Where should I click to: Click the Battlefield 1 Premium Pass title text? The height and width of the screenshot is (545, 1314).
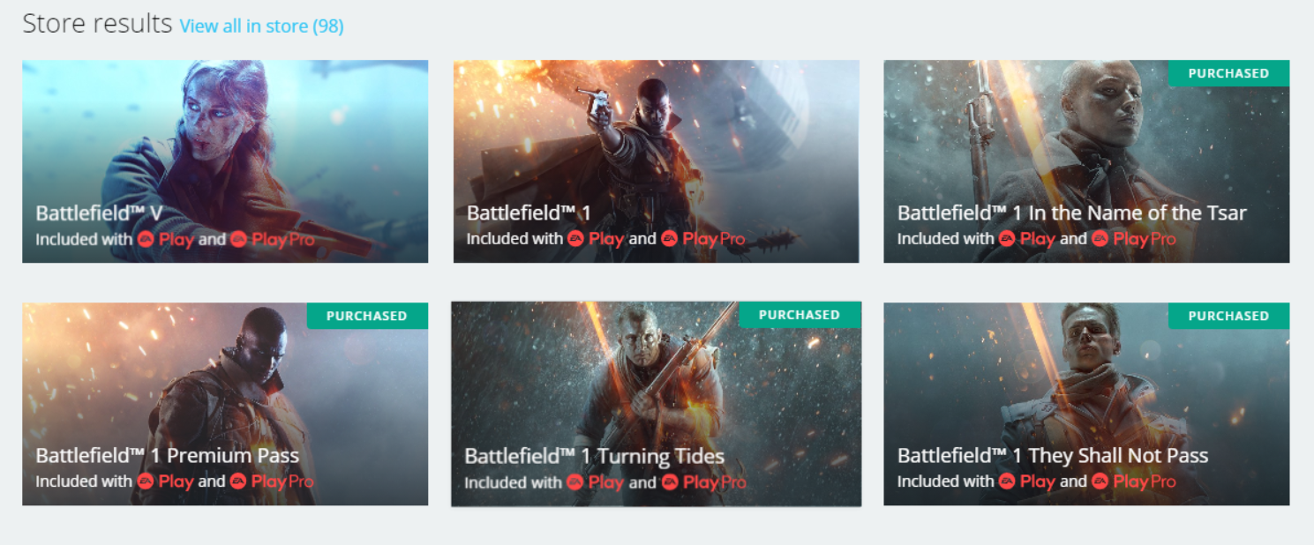[168, 456]
